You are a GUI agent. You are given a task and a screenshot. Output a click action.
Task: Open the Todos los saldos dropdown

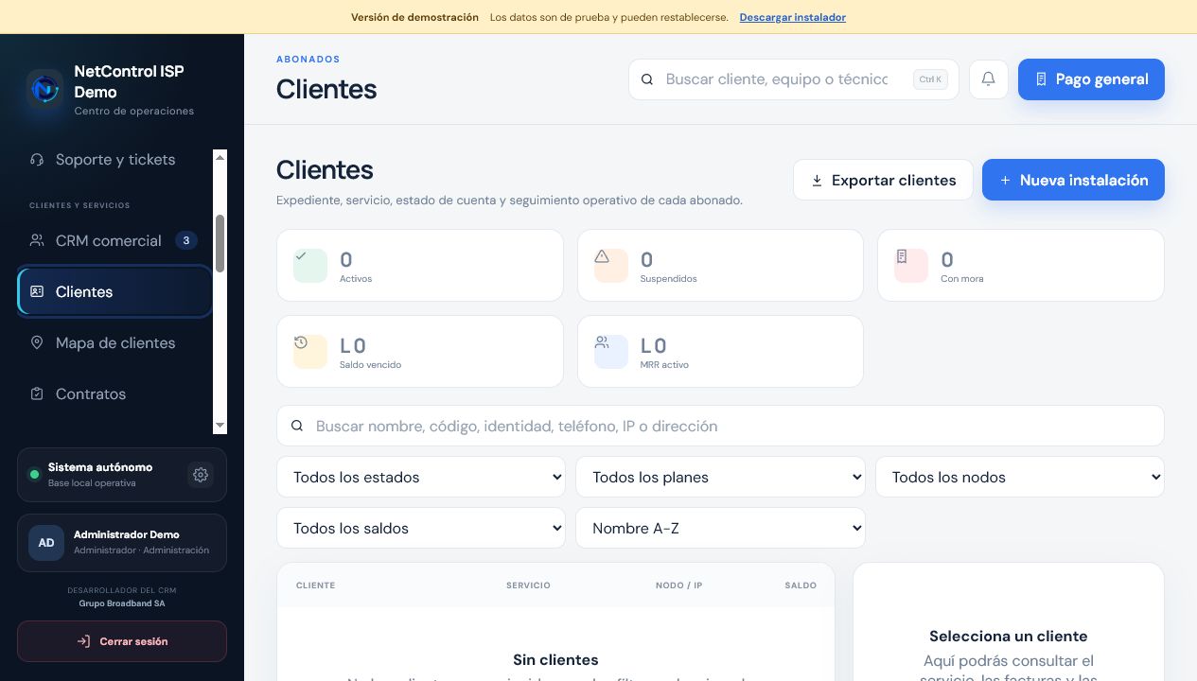click(421, 528)
